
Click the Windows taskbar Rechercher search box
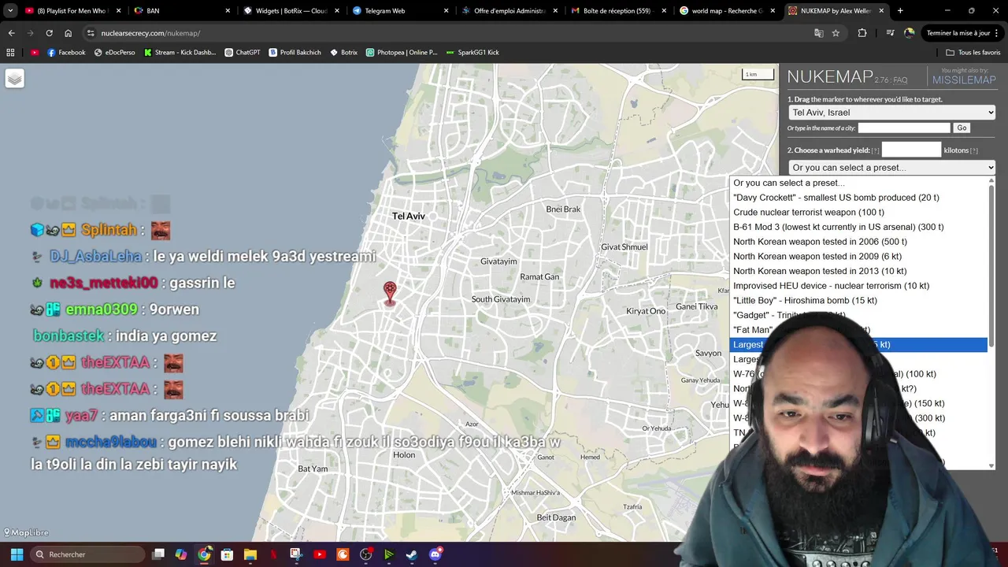pos(88,554)
